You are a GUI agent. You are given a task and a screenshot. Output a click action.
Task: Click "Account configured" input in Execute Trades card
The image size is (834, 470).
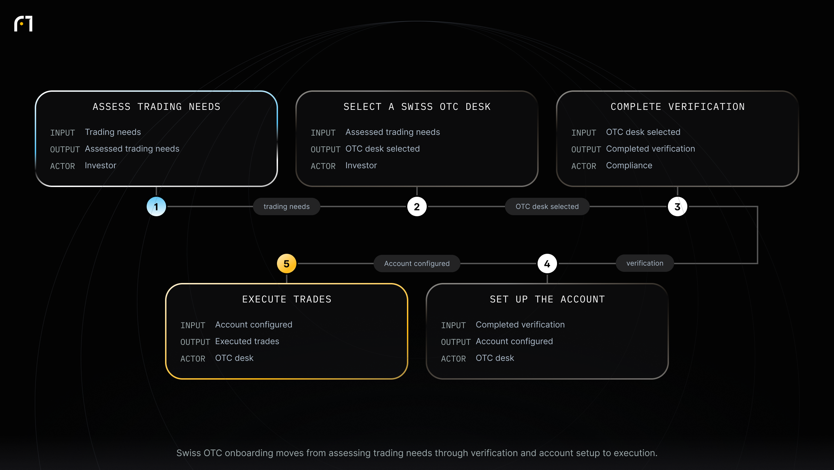[254, 325]
